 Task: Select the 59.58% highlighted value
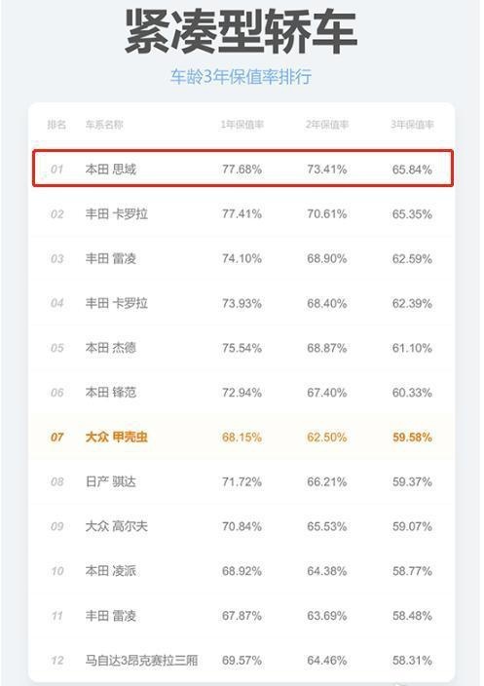click(412, 438)
